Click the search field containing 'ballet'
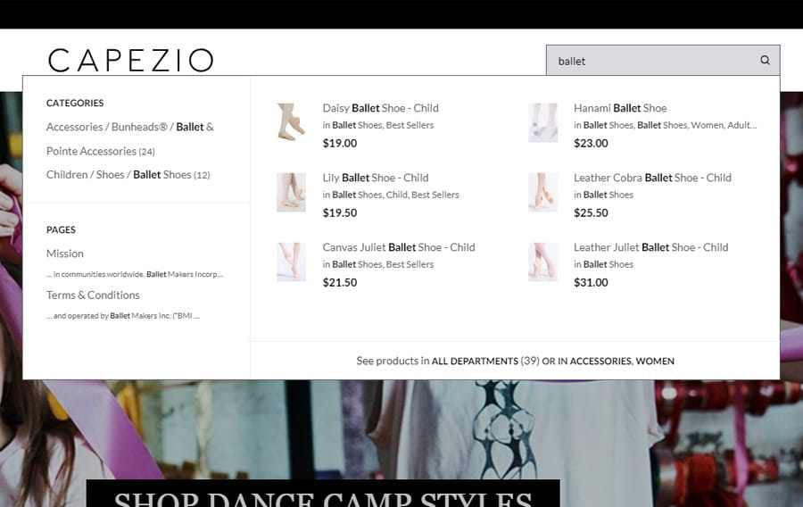Screen dimensions: 803x507 tap(663, 61)
